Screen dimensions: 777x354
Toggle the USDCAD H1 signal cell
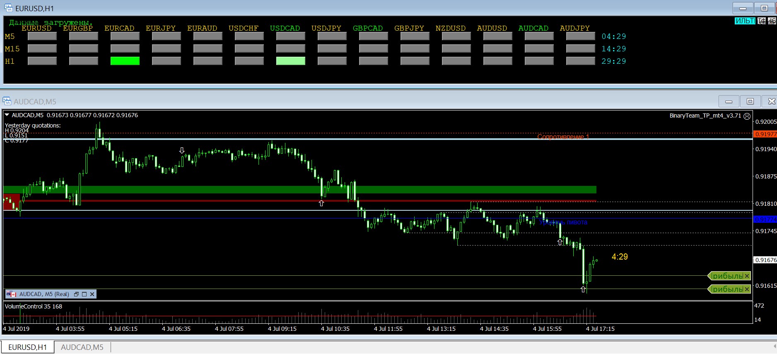(290, 61)
